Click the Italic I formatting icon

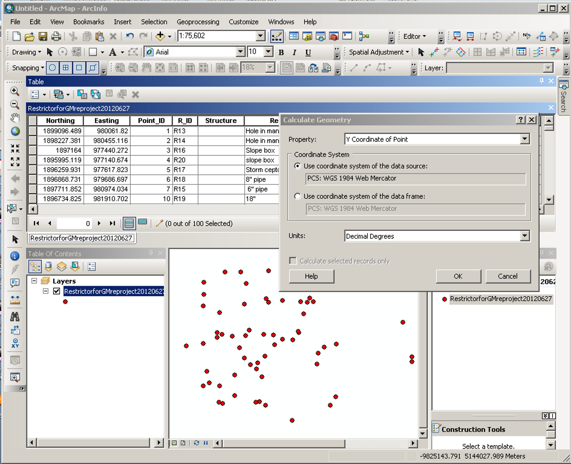[294, 52]
